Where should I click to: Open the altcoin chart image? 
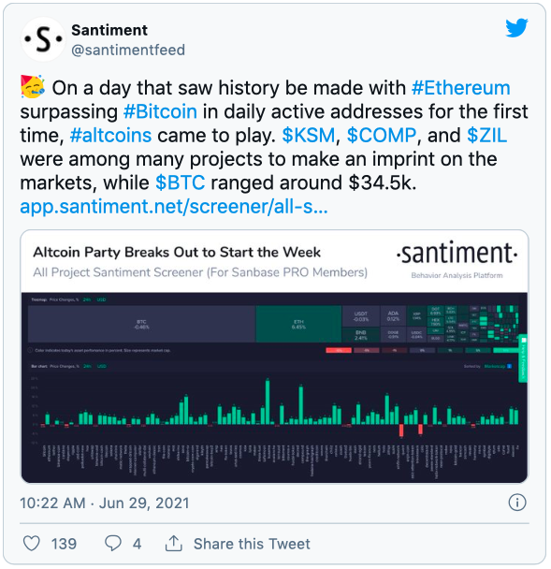tap(274, 357)
